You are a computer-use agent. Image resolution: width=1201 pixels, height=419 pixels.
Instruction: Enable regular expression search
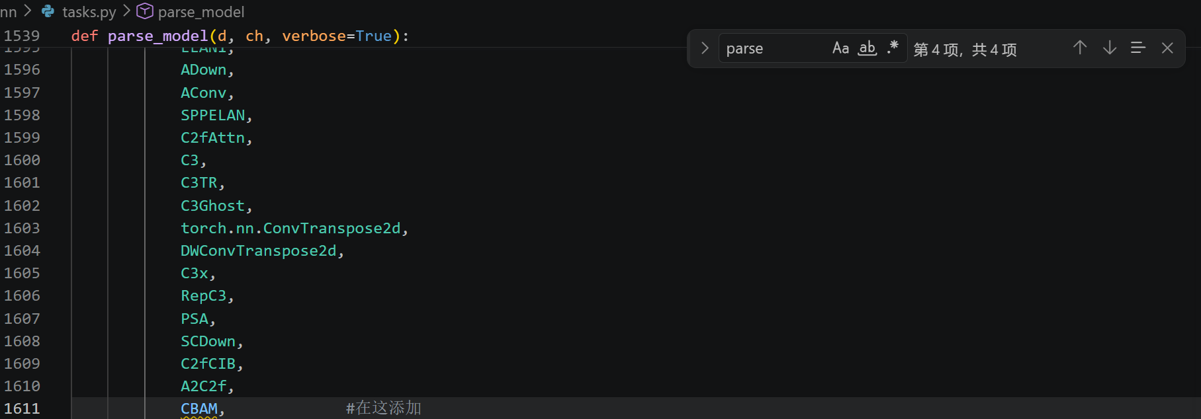coord(893,48)
